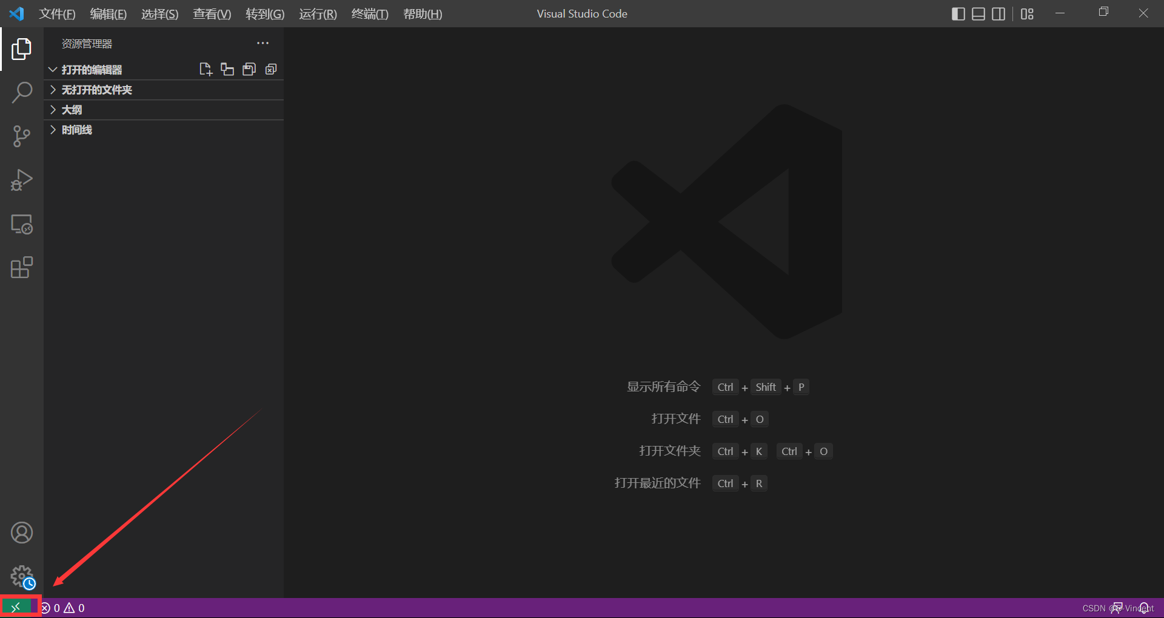1164x618 pixels.
Task: Open the explorer more actions ellipsis
Action: point(263,43)
